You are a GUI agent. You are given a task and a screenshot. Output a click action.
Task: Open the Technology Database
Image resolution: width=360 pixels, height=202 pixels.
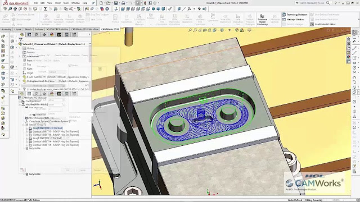pos(295,15)
